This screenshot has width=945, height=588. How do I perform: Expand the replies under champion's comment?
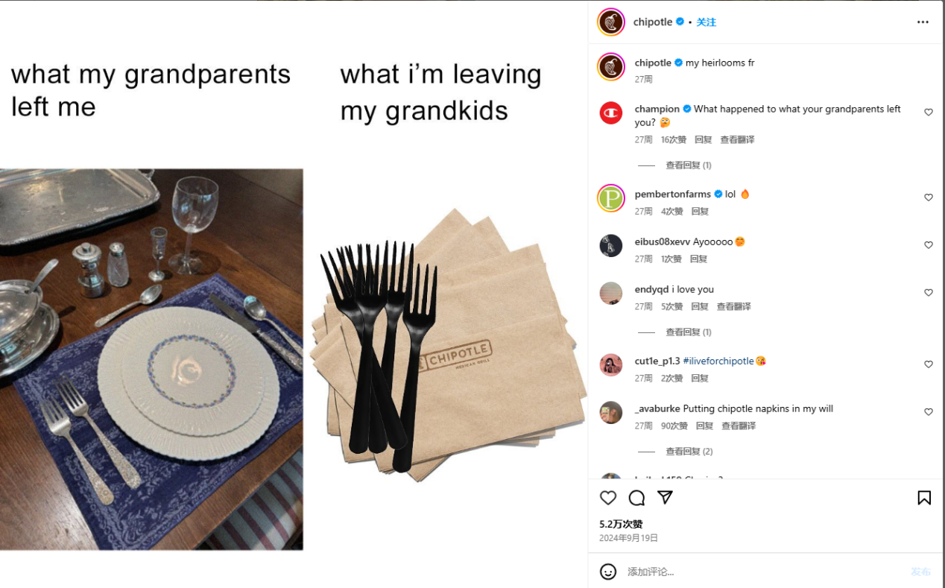(x=689, y=165)
